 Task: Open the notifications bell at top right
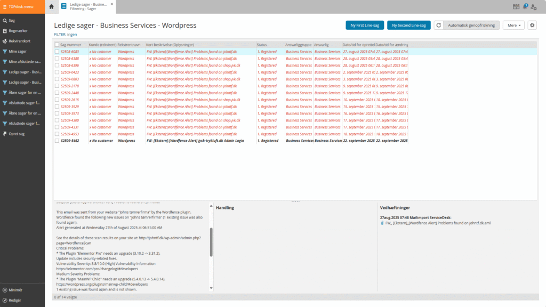point(525,6)
